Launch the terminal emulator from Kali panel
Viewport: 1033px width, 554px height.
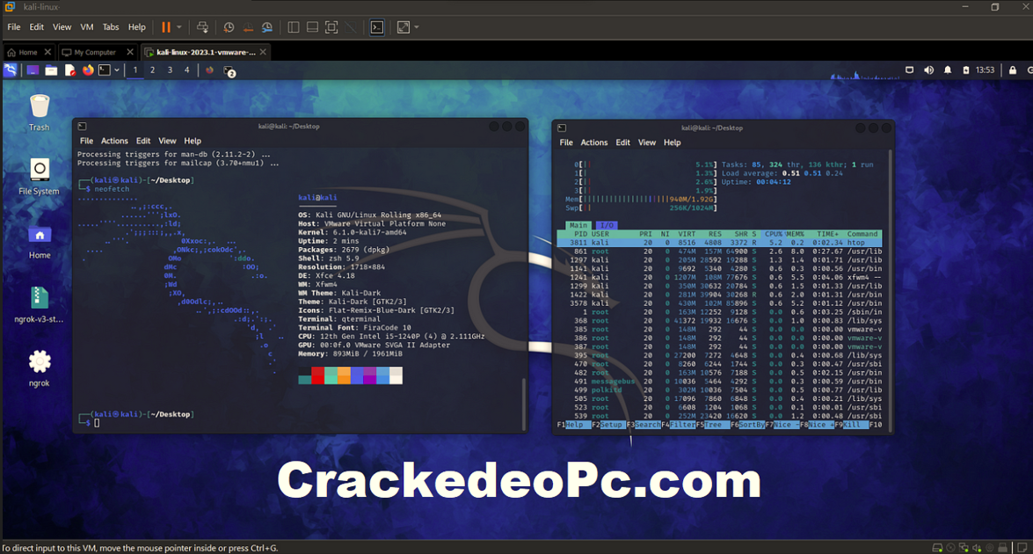click(105, 69)
